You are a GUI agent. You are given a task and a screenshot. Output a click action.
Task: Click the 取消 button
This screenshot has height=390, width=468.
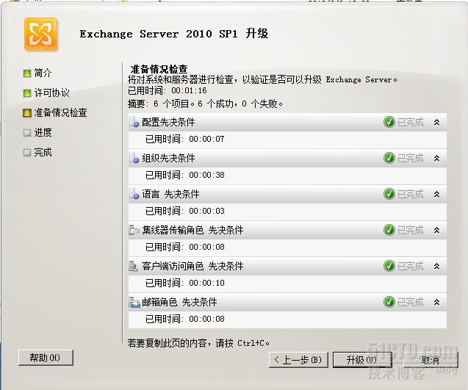431,360
